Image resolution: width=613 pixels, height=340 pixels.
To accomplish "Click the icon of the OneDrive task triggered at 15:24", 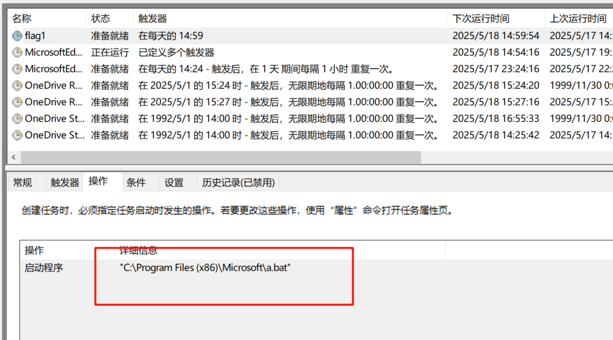I will [17, 85].
